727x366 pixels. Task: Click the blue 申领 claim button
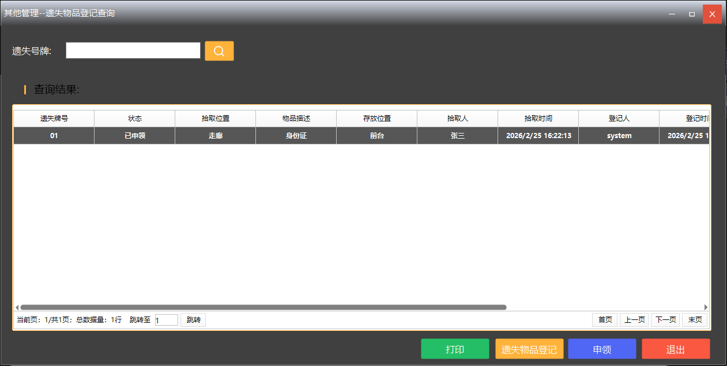tap(602, 349)
